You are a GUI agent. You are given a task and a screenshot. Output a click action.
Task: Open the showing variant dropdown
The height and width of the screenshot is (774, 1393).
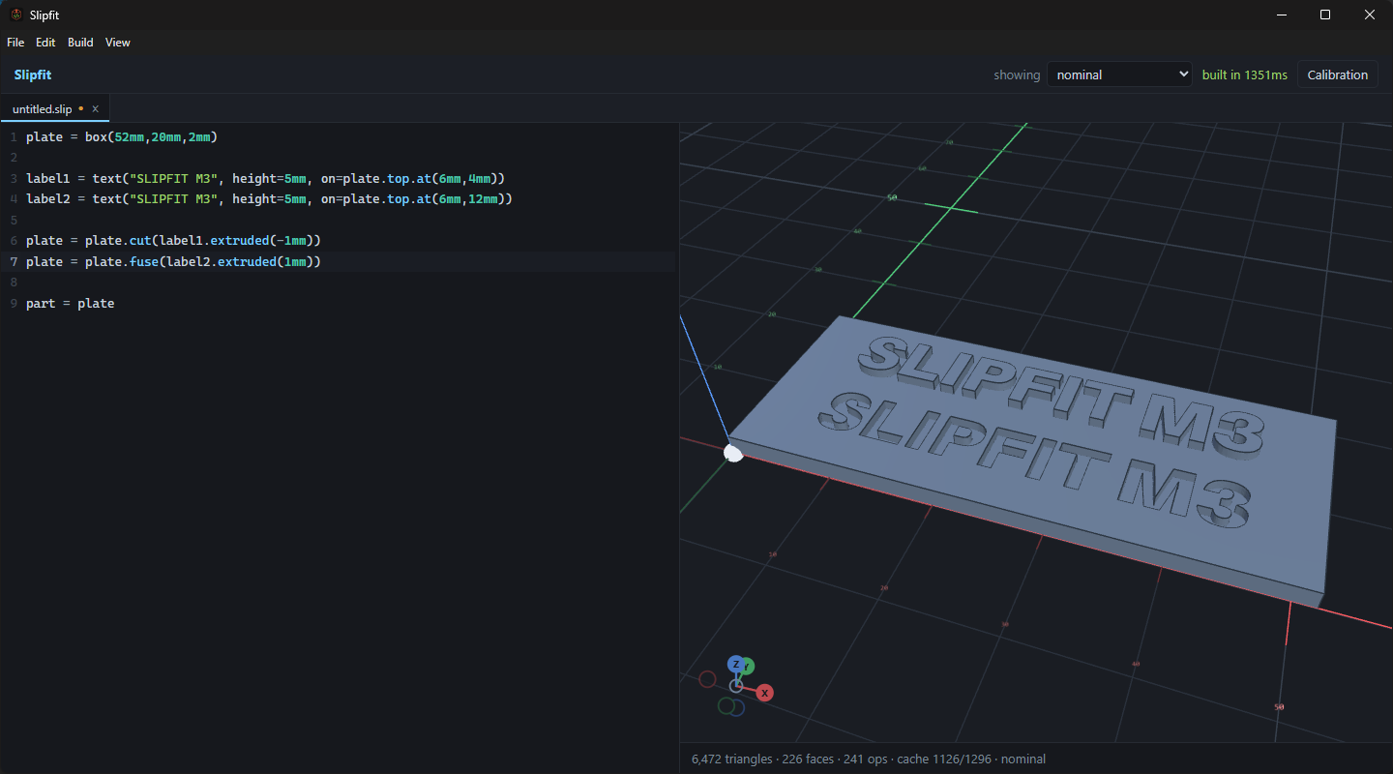(1119, 74)
